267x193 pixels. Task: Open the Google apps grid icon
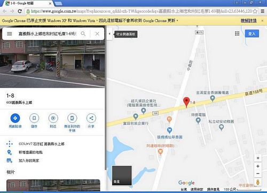point(237,34)
